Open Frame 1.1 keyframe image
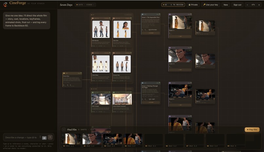Image resolution: width=264 pixels, height=152 pixels. [x=180, y=22]
